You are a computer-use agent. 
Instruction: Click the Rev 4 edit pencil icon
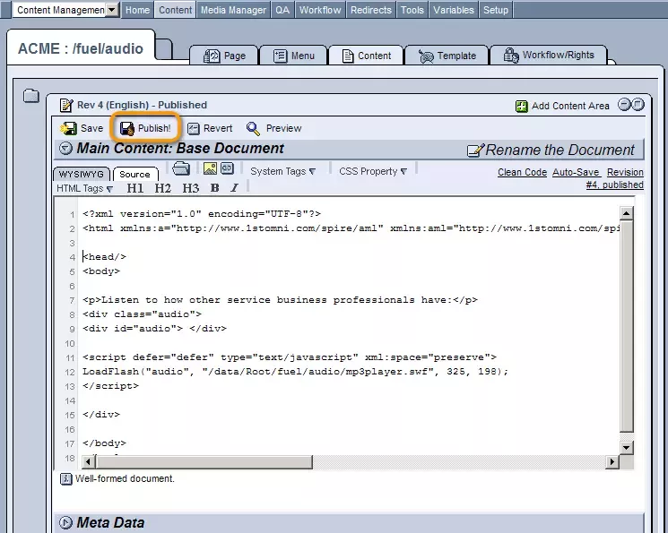66,105
